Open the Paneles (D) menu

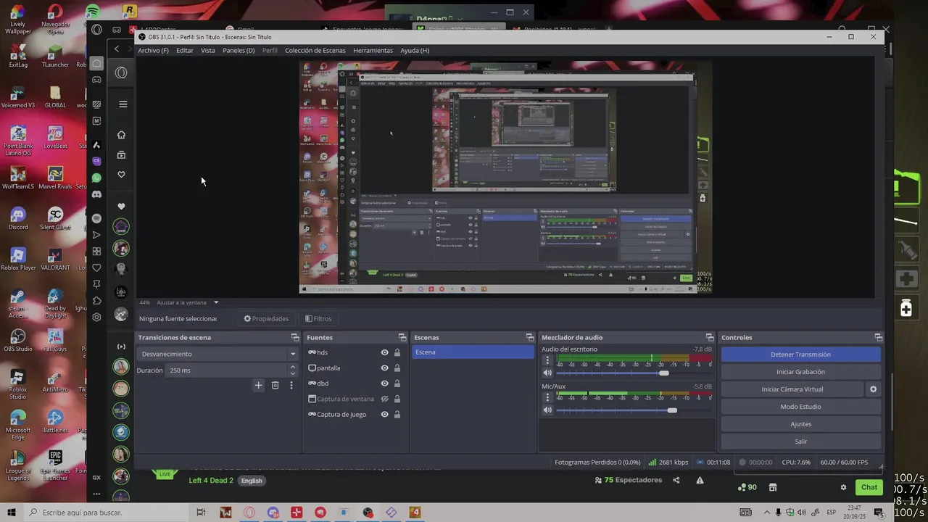(239, 51)
